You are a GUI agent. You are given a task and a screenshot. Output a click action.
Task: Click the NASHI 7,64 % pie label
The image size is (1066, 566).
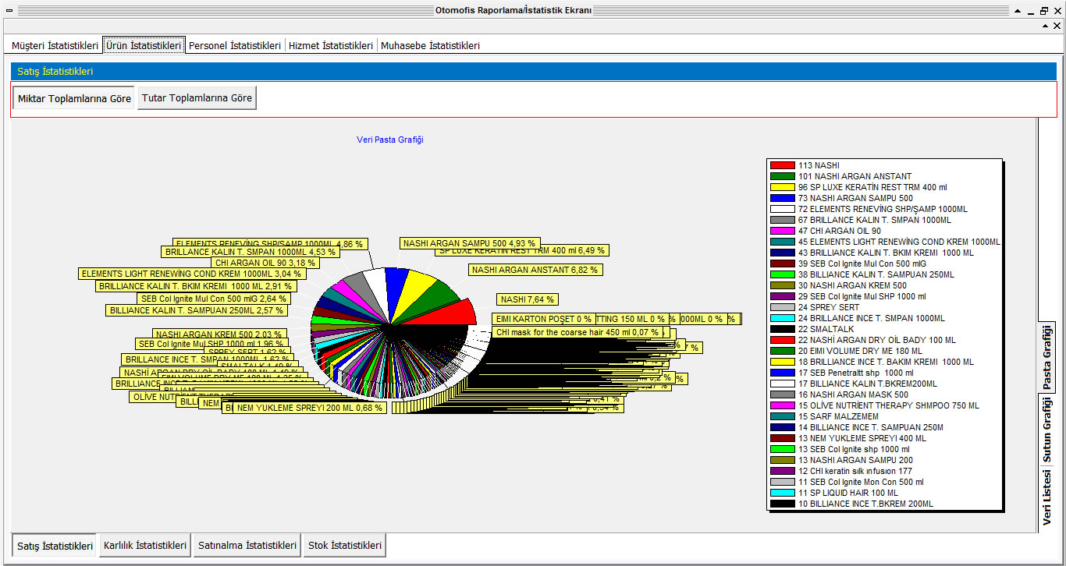(528, 299)
